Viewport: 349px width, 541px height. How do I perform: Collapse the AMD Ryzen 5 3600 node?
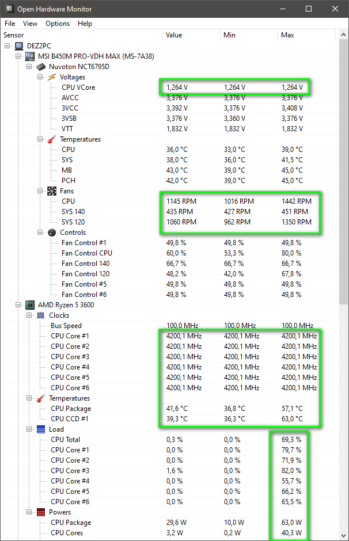[18, 305]
